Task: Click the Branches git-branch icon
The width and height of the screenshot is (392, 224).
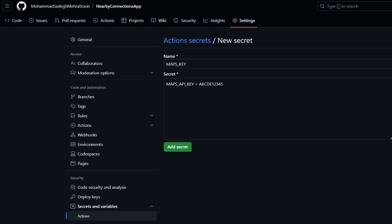Action: pyautogui.click(x=73, y=97)
